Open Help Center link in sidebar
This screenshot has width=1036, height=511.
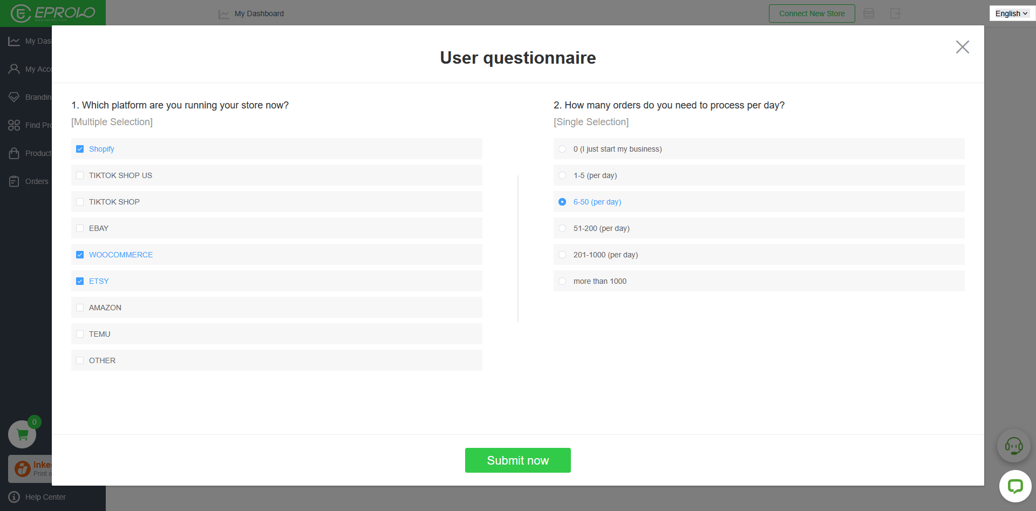45,497
